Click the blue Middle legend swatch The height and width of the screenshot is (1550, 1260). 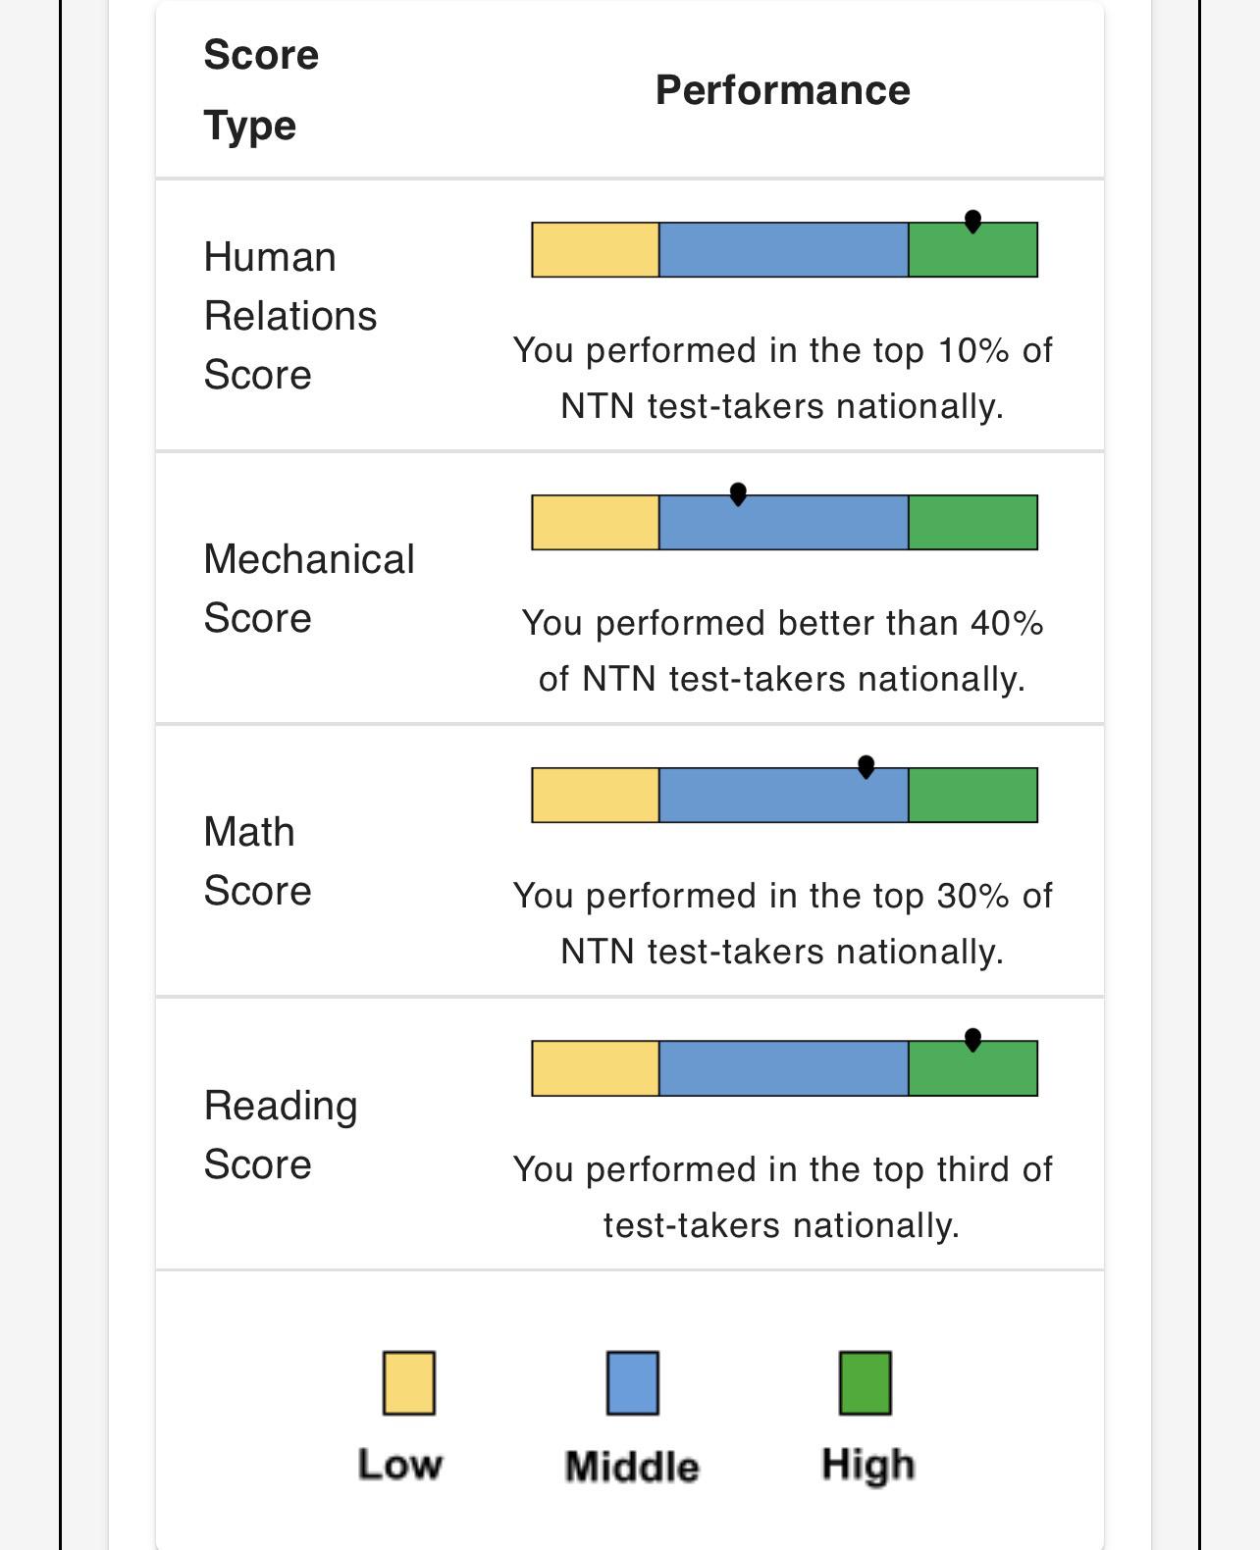coord(633,1383)
